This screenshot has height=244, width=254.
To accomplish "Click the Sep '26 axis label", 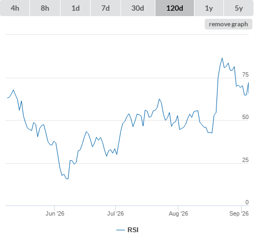I will (x=239, y=213).
